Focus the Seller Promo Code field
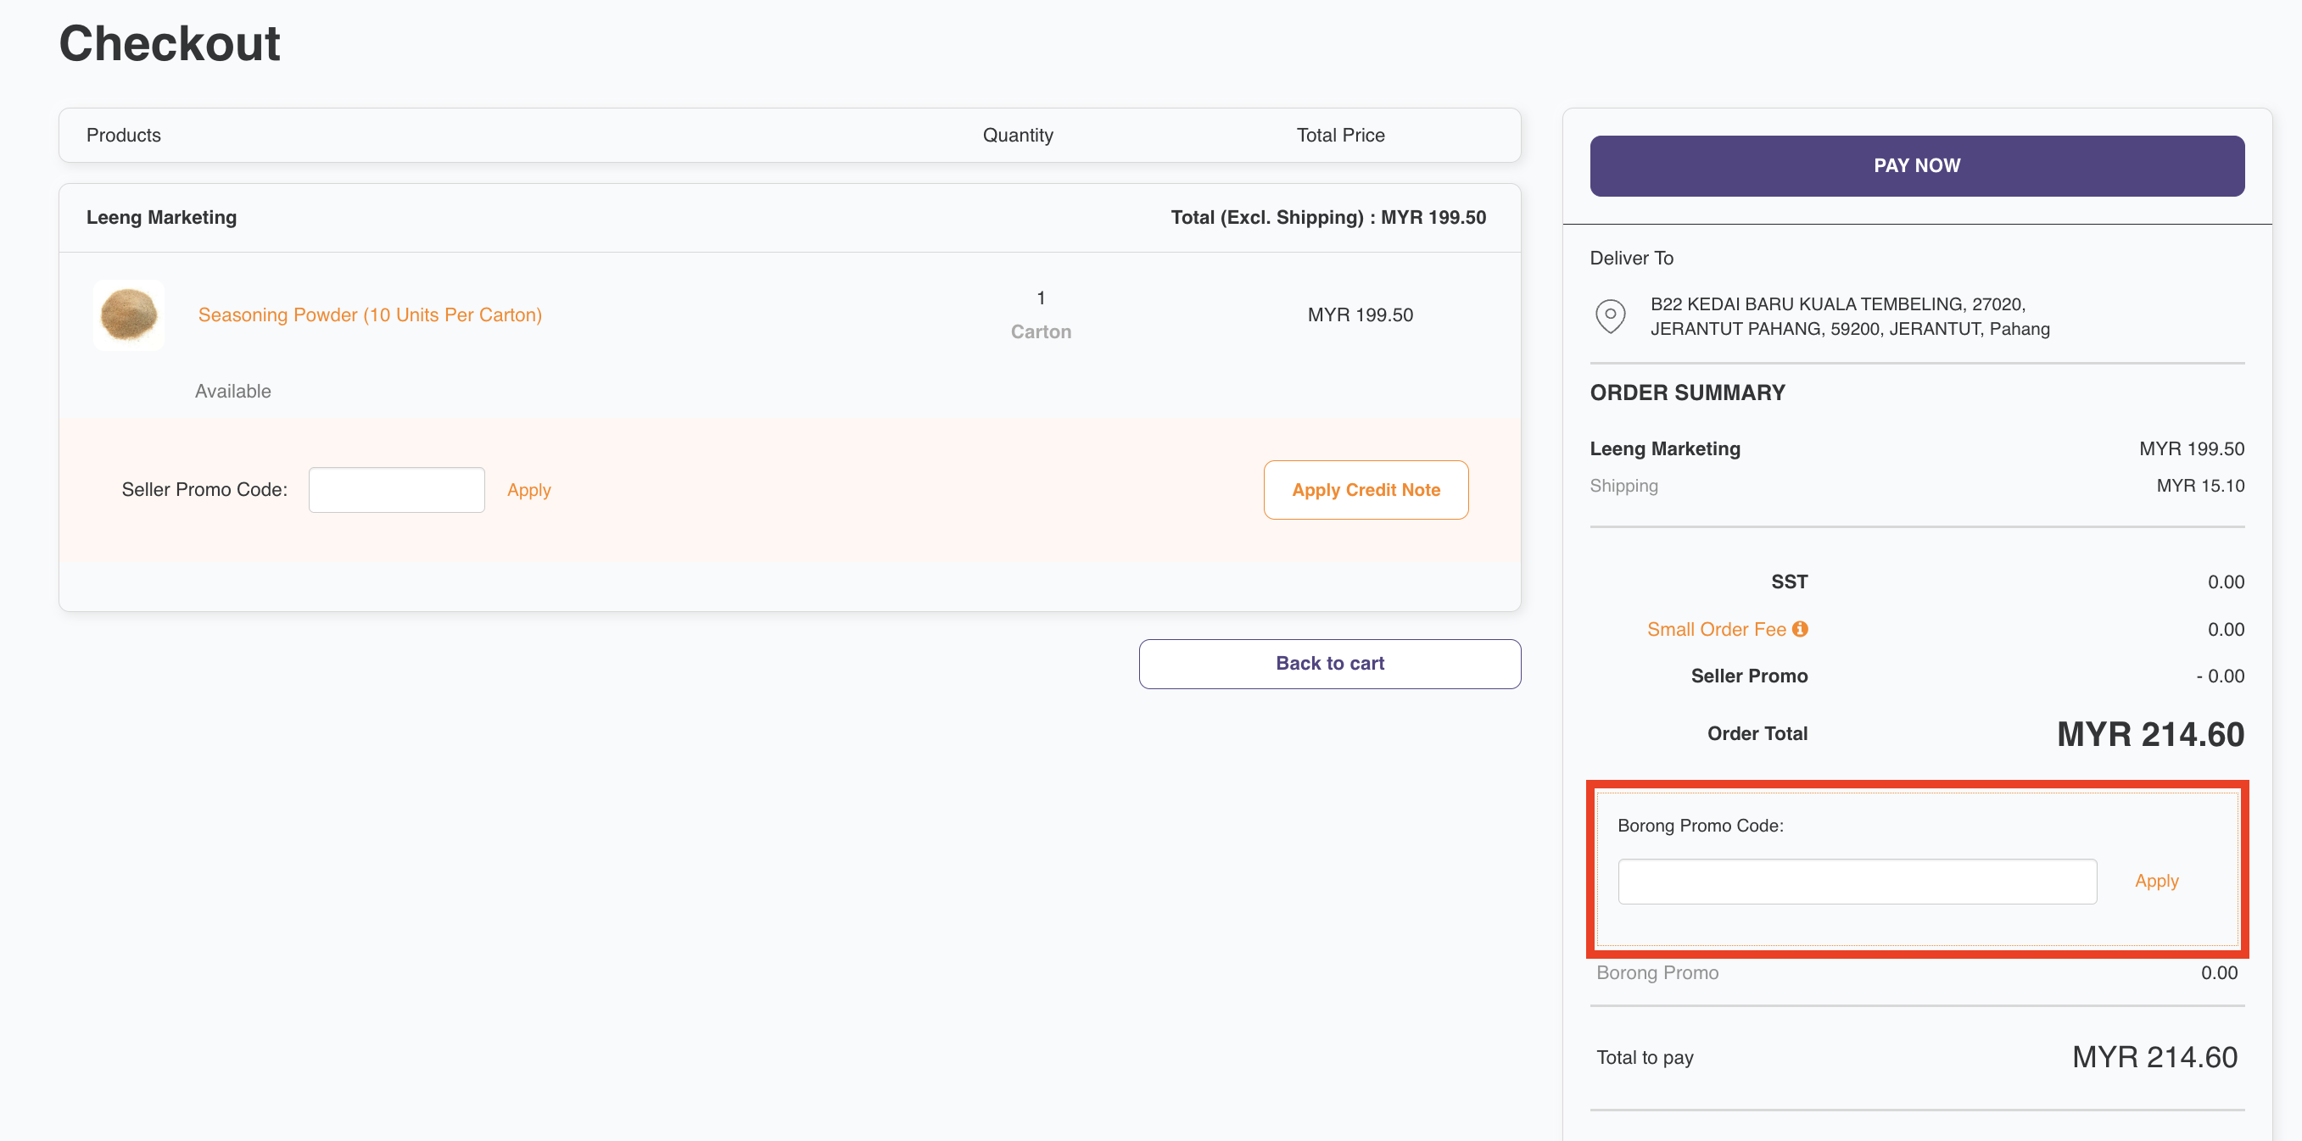This screenshot has height=1141, width=2302. coord(396,489)
